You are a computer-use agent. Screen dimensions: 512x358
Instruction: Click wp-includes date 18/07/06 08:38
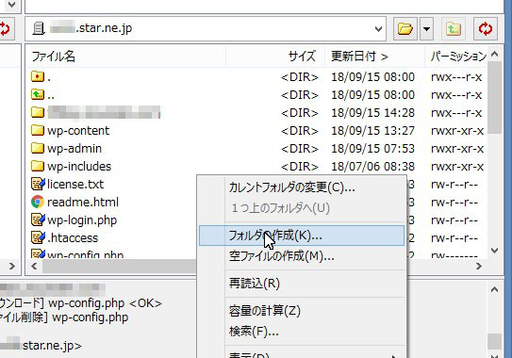point(372,167)
